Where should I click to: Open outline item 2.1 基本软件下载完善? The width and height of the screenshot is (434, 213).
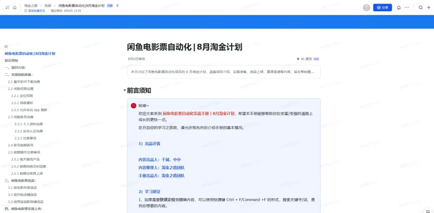coord(24,82)
